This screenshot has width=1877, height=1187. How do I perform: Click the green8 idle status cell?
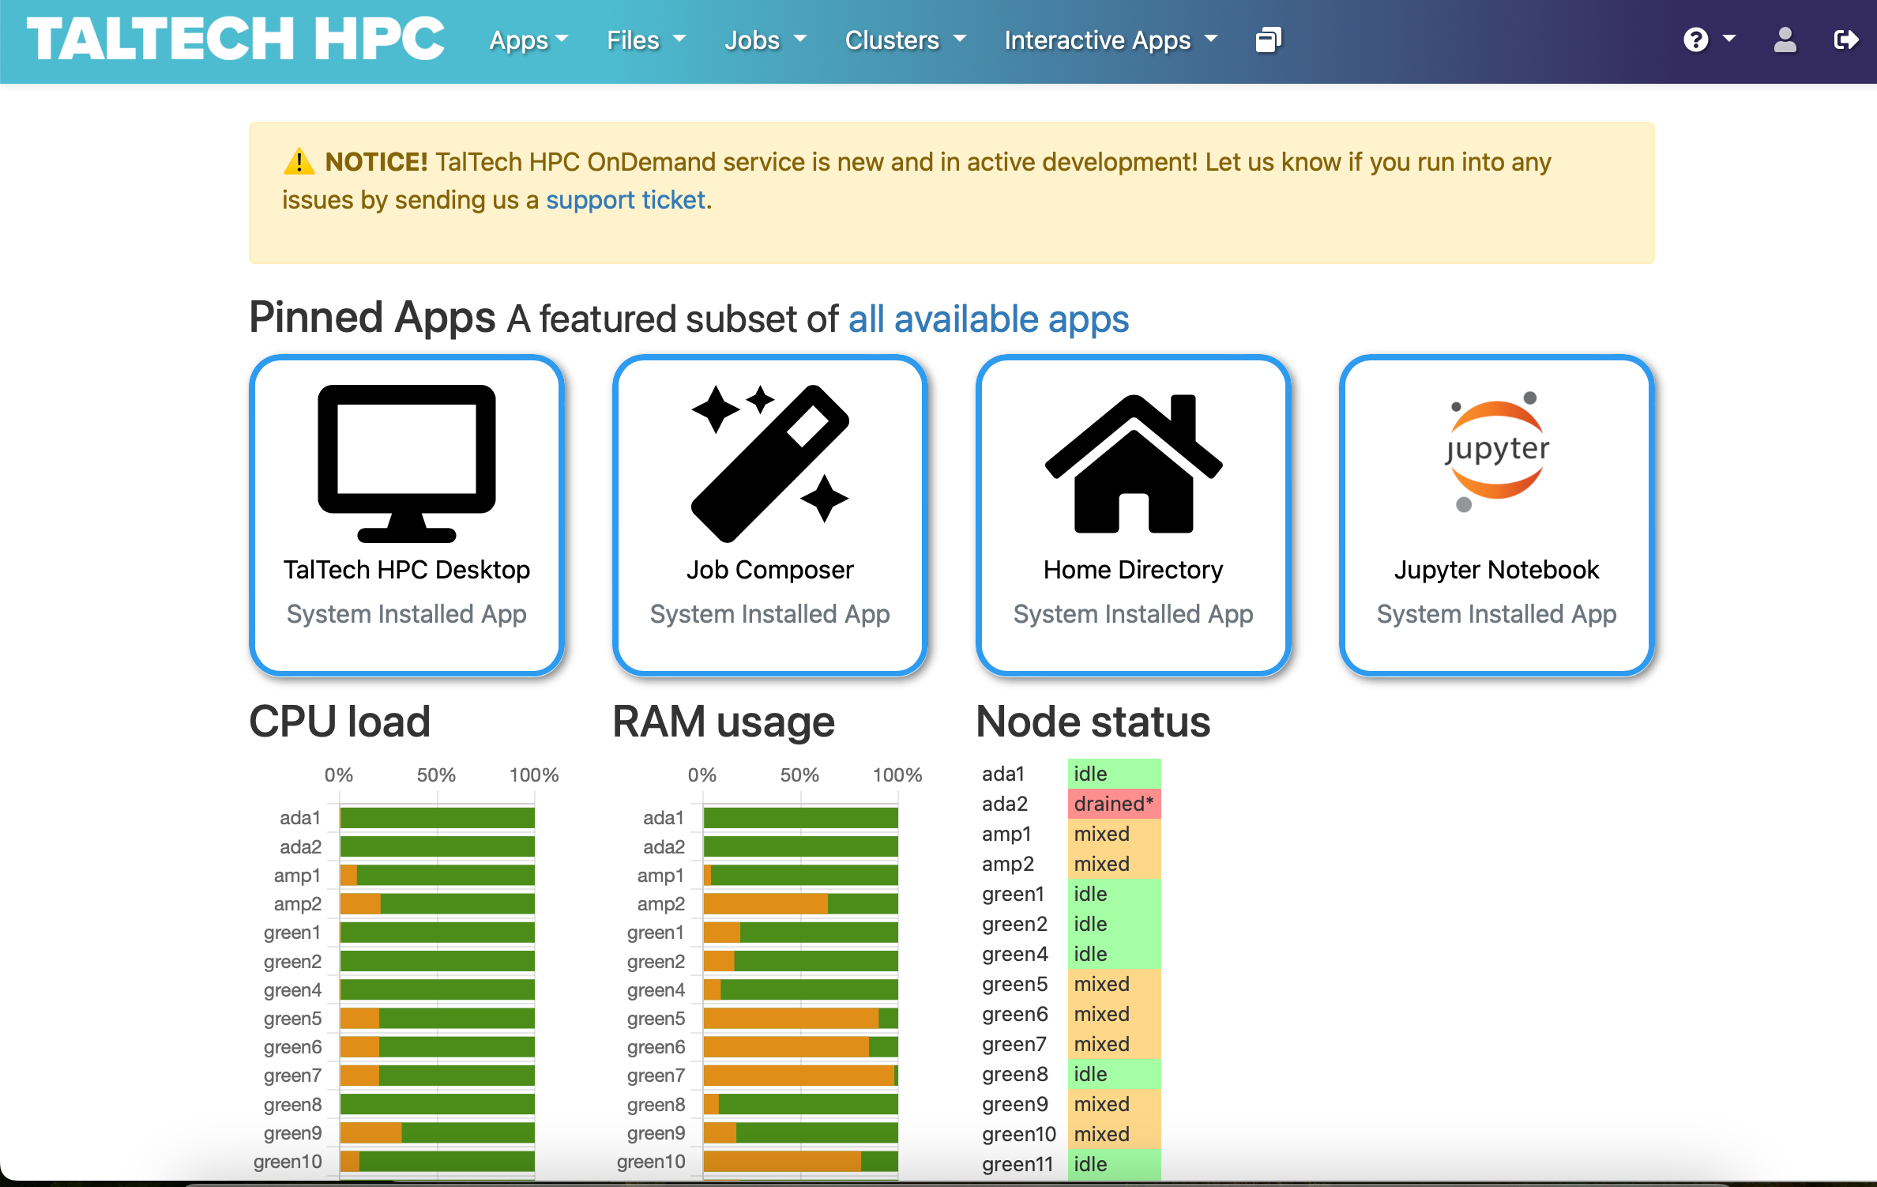(1114, 1074)
